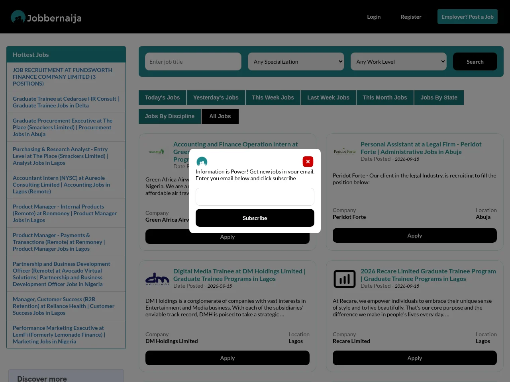
Task: Click the Discover more heading
Action: click(x=42, y=378)
